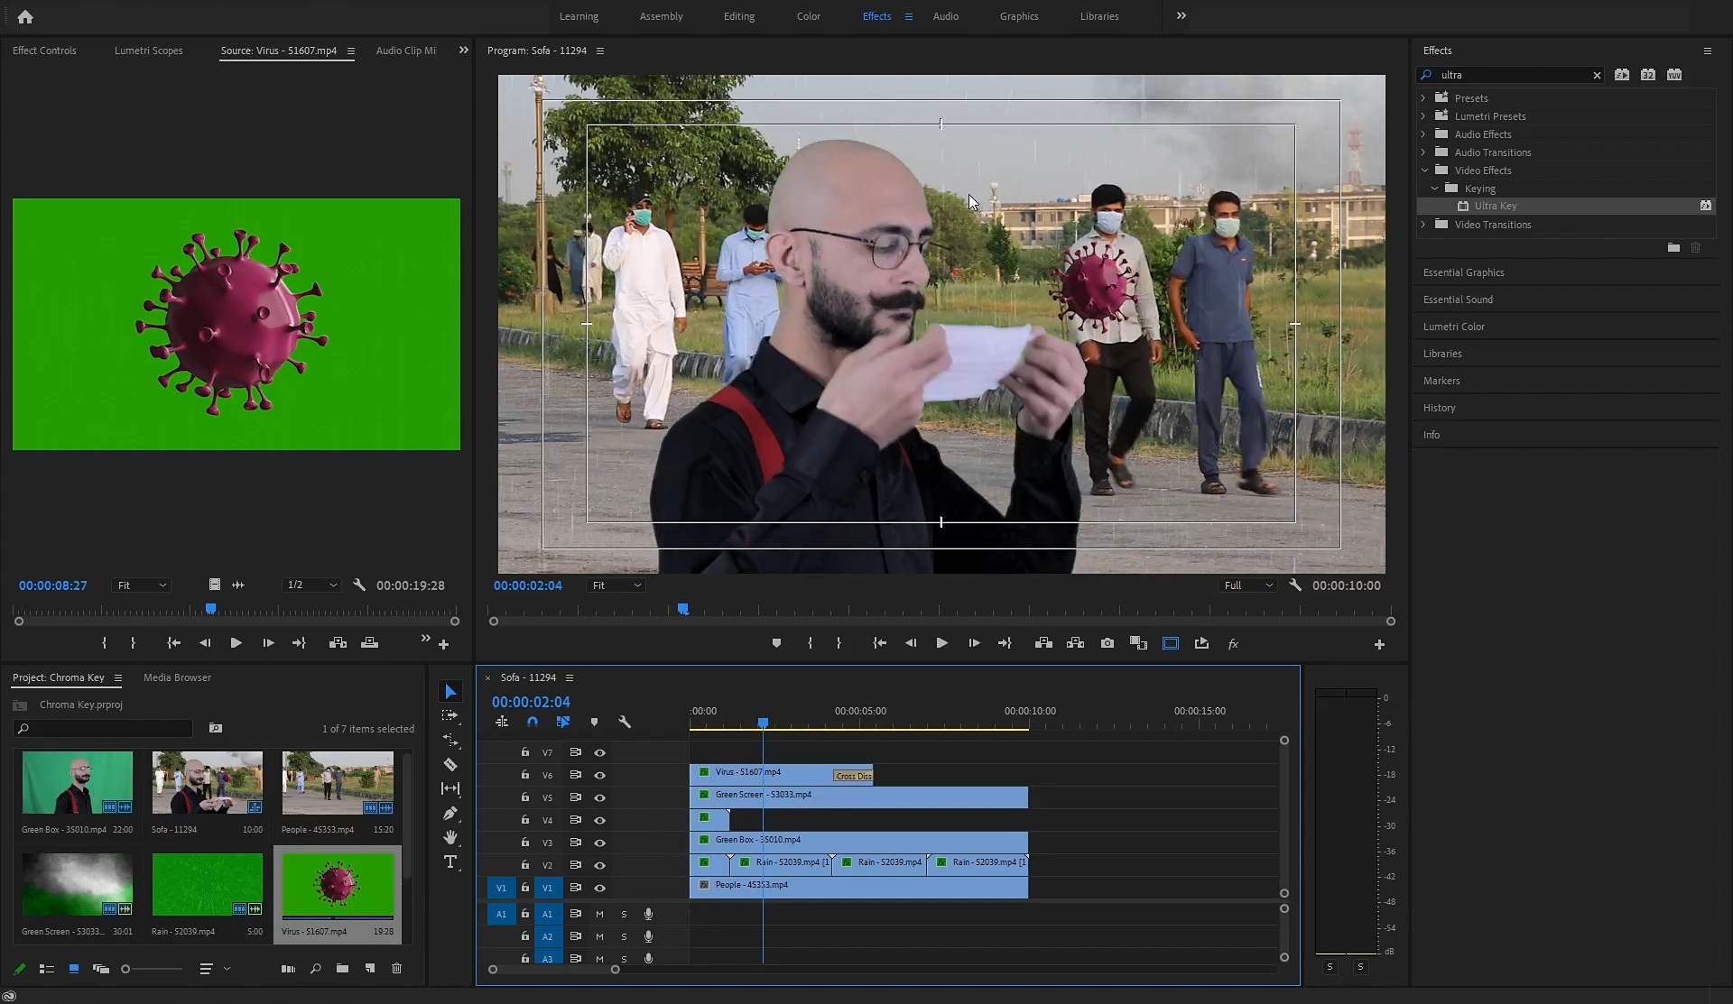Toggle Snap in the timeline
Screen dimensions: 1733x1004
(x=533, y=722)
